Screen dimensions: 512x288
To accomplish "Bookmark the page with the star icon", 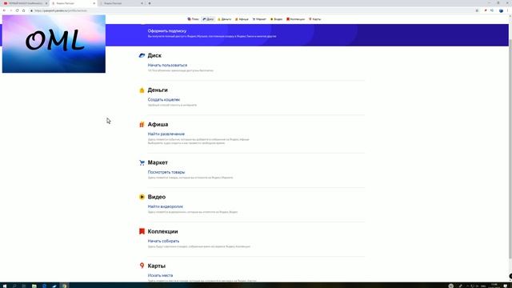I will 477,10.
